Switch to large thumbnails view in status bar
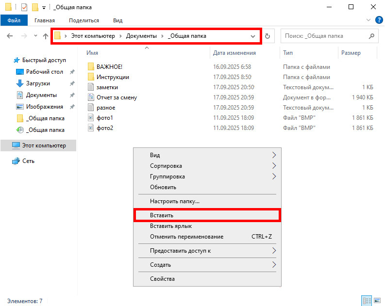This screenshot has width=385, height=306. point(377,301)
